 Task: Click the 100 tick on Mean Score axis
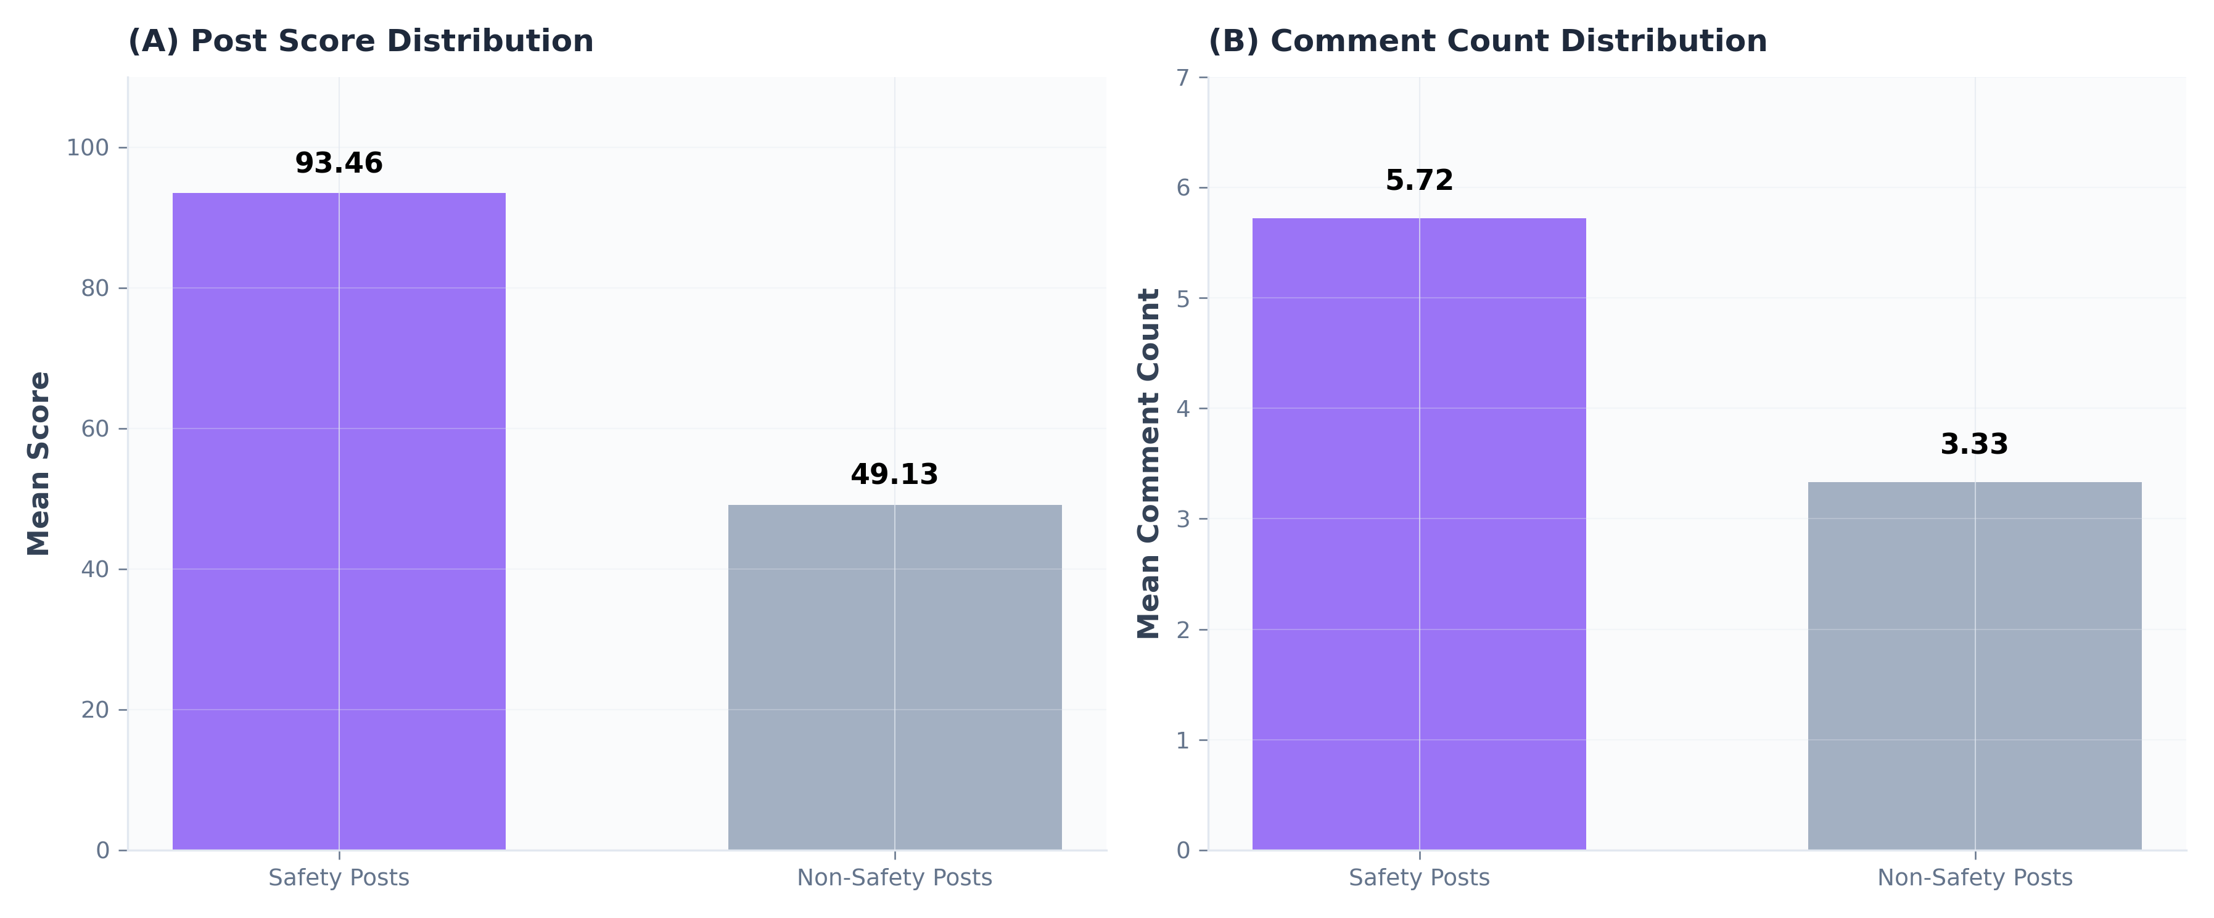click(x=88, y=148)
